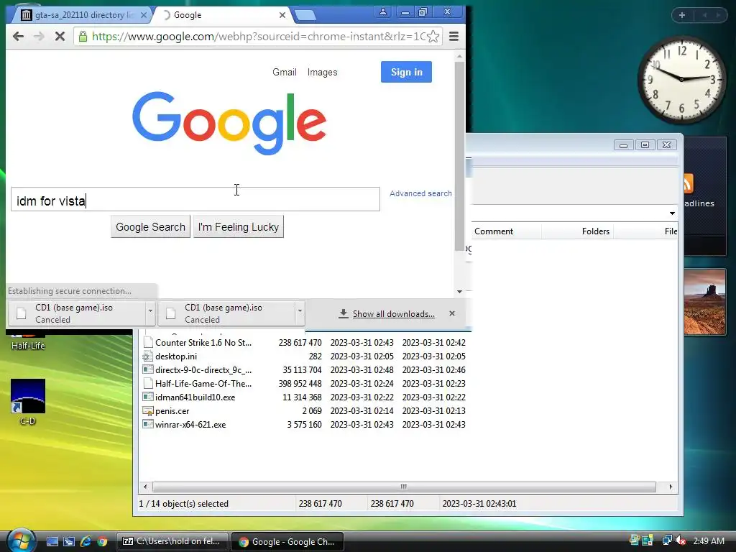Image resolution: width=736 pixels, height=552 pixels.
Task: Click the winrar-x64-621.exe file icon
Action: pyautogui.click(x=148, y=424)
